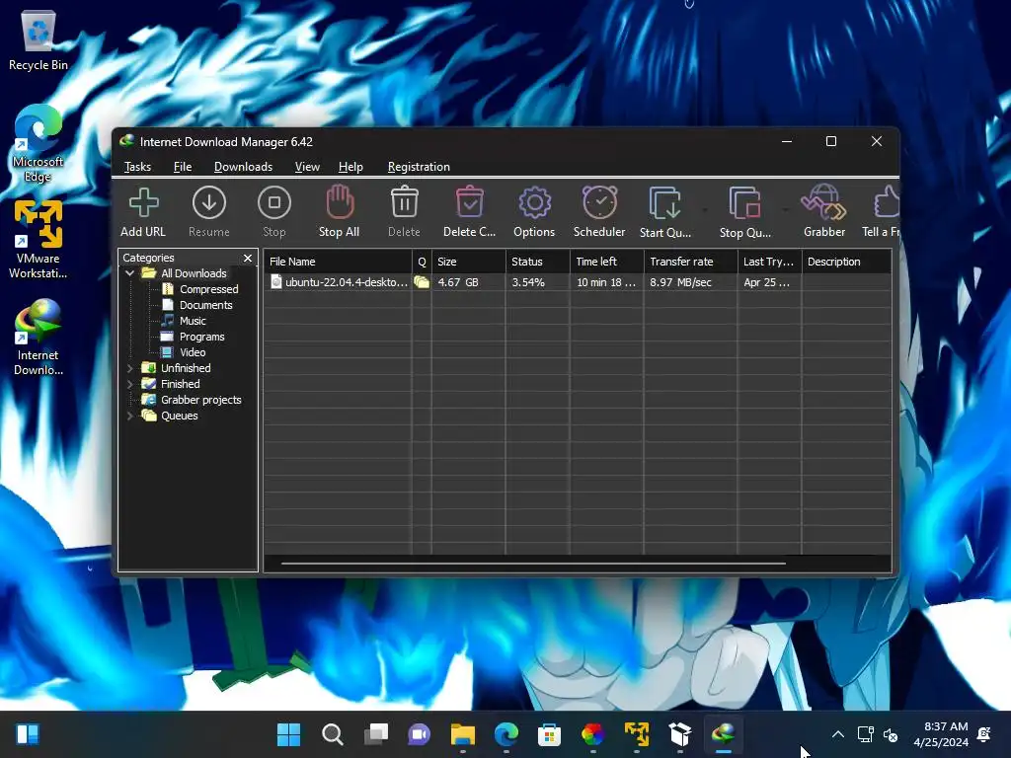Open the Windows Start button
The width and height of the screenshot is (1011, 758).
click(x=288, y=734)
